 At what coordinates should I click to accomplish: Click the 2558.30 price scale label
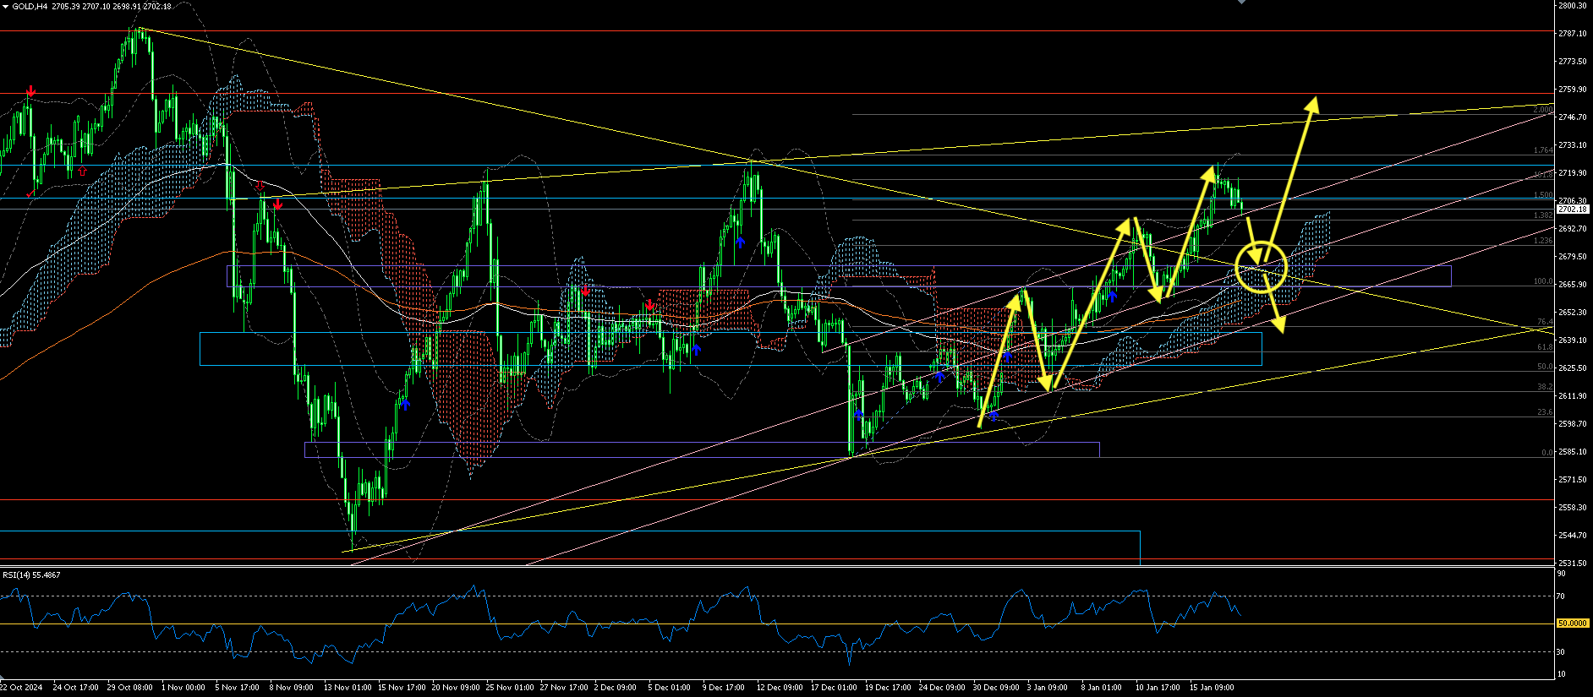click(1572, 508)
